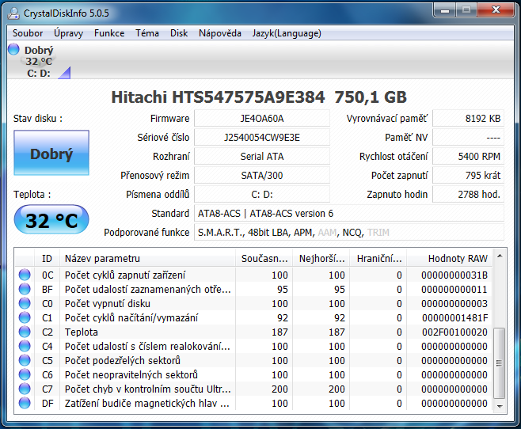521x429 pixels.
Task: Open the Nápověda menu
Action: click(220, 33)
